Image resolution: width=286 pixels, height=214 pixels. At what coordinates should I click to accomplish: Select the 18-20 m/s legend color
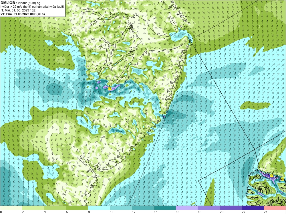point(209,208)
